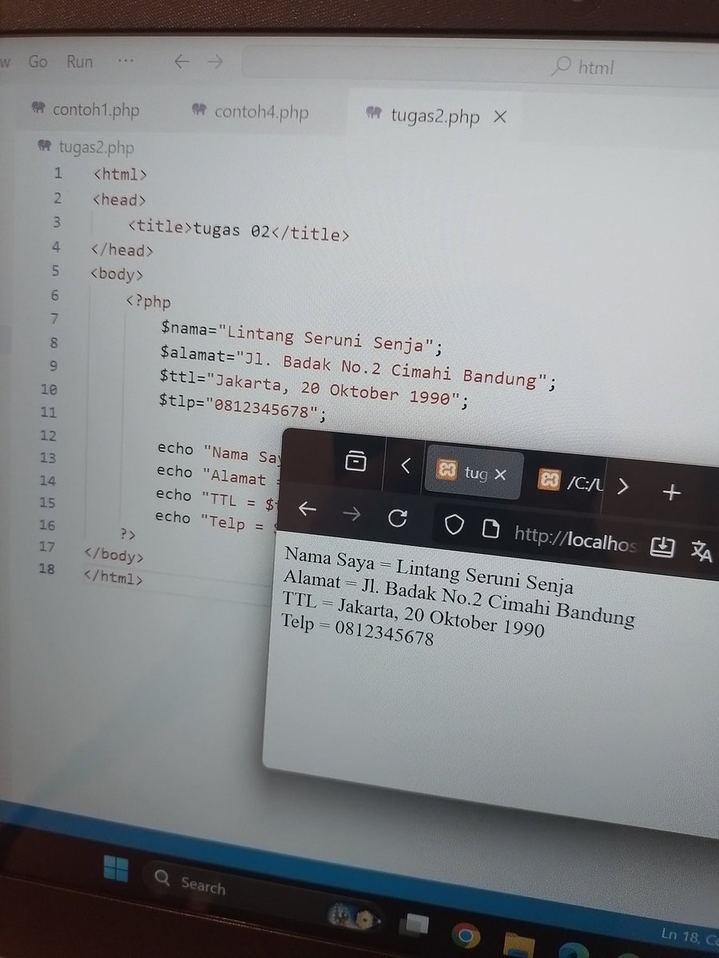Click the browser tab strip scroll-left arrow

click(x=406, y=465)
